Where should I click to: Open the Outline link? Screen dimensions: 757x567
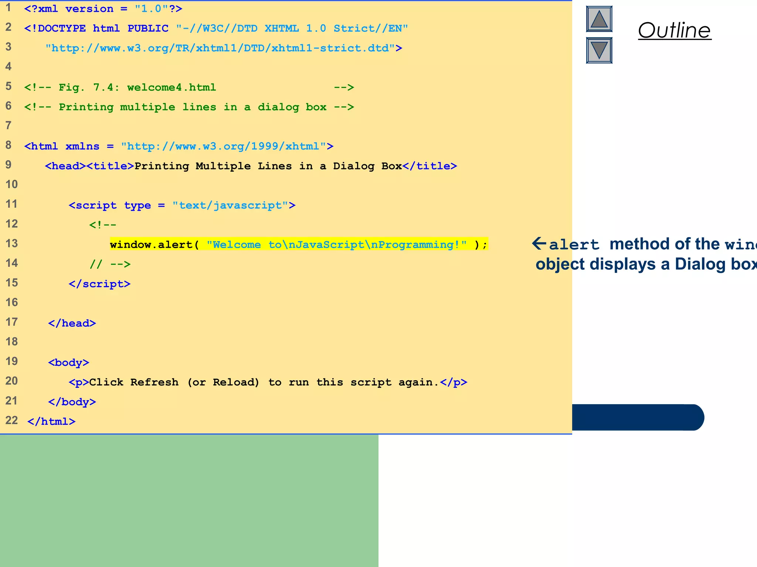[x=675, y=30]
